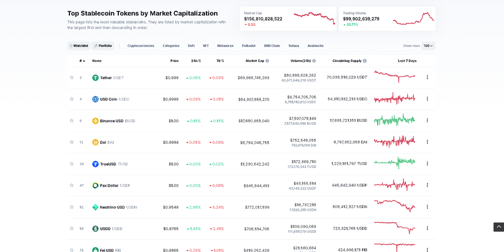Open the Categories tab
This screenshot has width=504, height=252.
pyautogui.click(x=171, y=46)
